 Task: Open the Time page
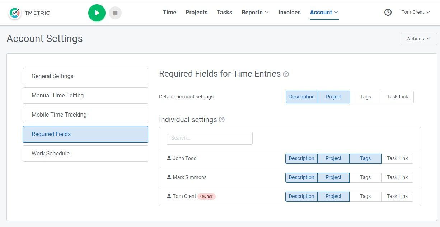point(169,12)
